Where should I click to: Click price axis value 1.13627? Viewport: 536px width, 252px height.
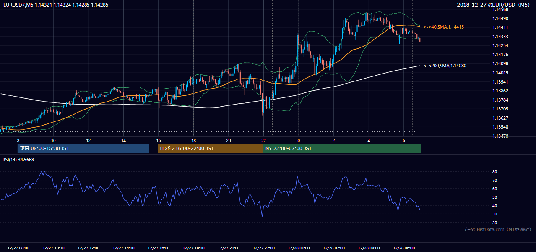[501, 118]
